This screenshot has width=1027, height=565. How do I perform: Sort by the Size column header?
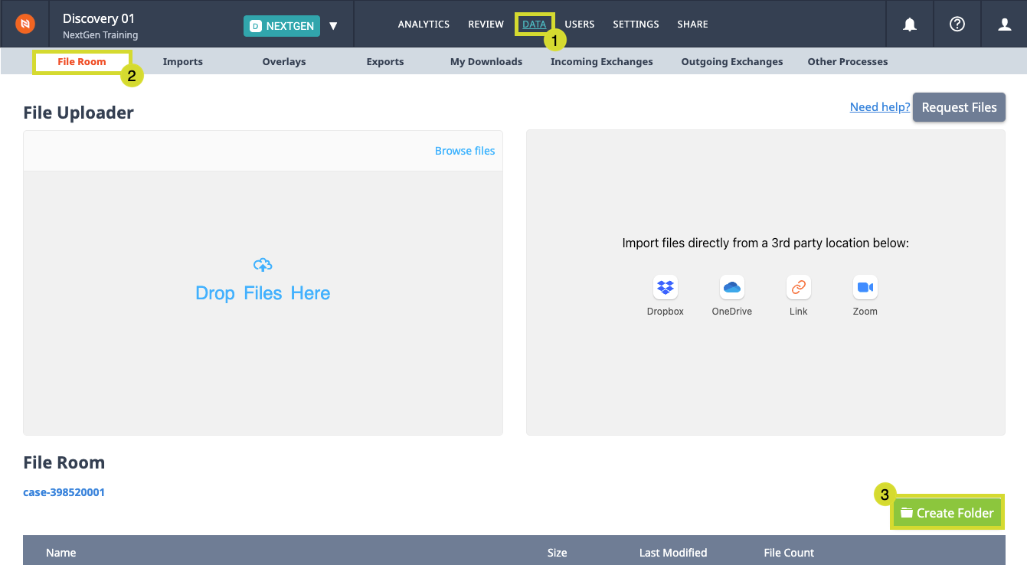click(558, 553)
